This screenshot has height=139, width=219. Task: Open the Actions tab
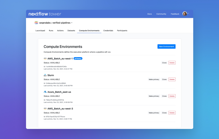tap(60, 30)
